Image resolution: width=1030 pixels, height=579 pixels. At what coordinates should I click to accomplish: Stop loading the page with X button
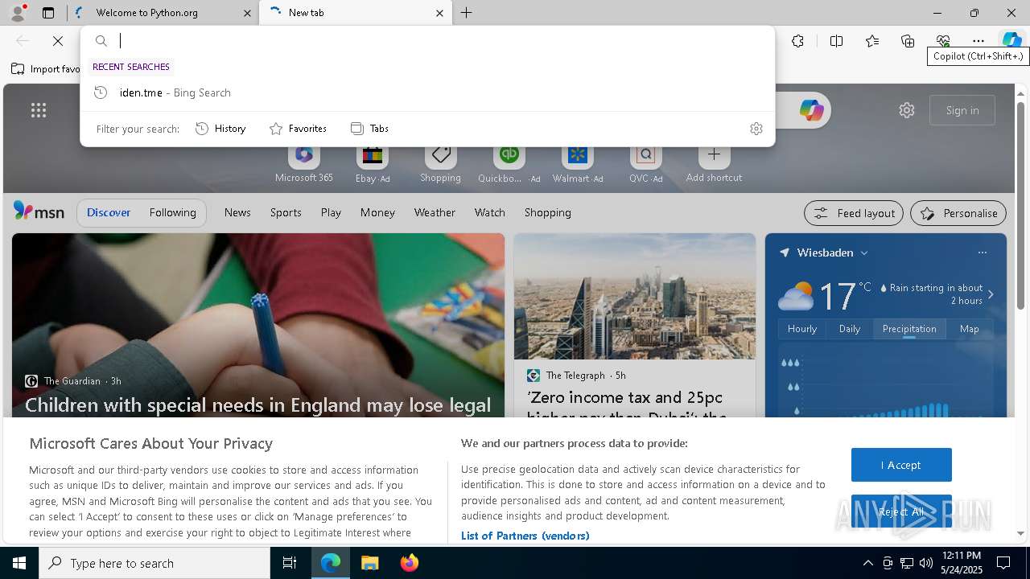pos(58,41)
